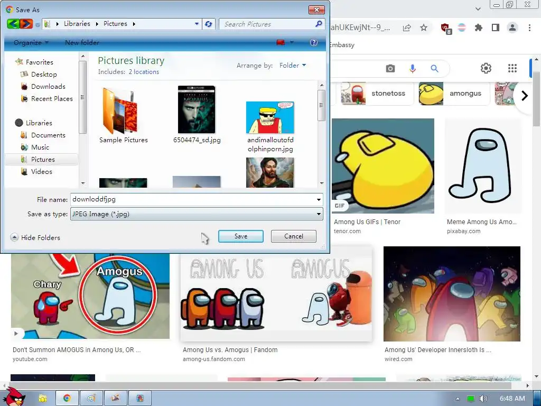Open the striped flag extension icon

(462, 27)
